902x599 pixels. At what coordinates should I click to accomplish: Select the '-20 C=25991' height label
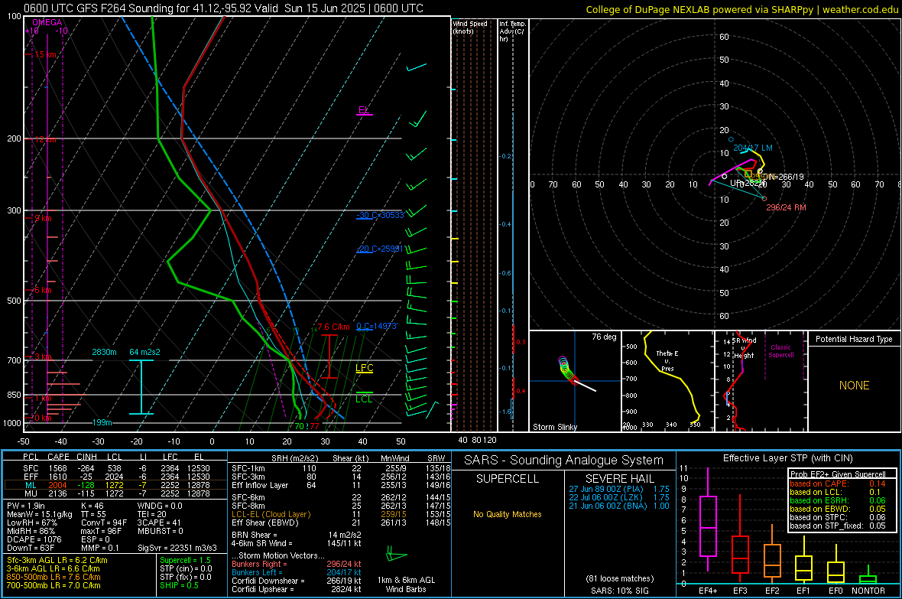pyautogui.click(x=380, y=249)
